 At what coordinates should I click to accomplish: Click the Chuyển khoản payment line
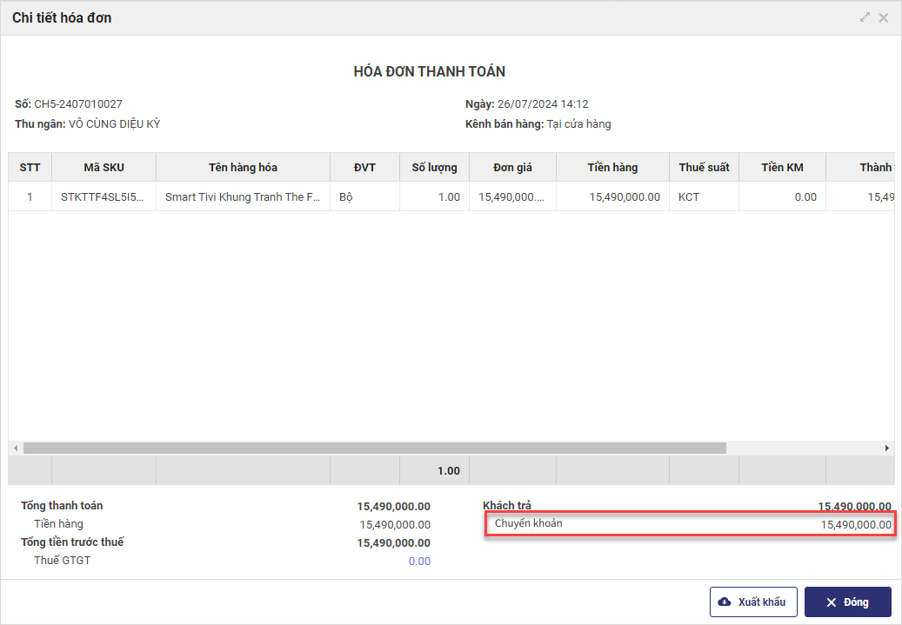(692, 524)
